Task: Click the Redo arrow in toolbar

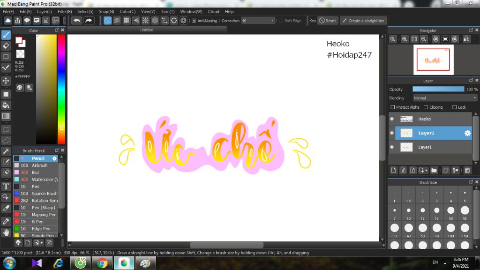Action: tap(89, 21)
